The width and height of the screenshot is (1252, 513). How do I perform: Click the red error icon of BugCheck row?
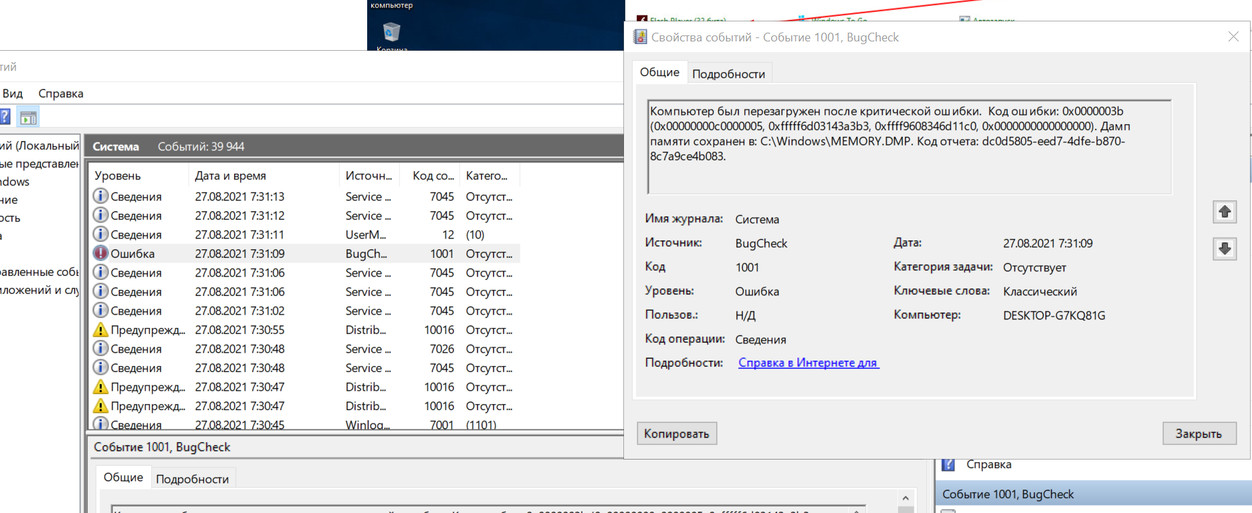click(100, 254)
